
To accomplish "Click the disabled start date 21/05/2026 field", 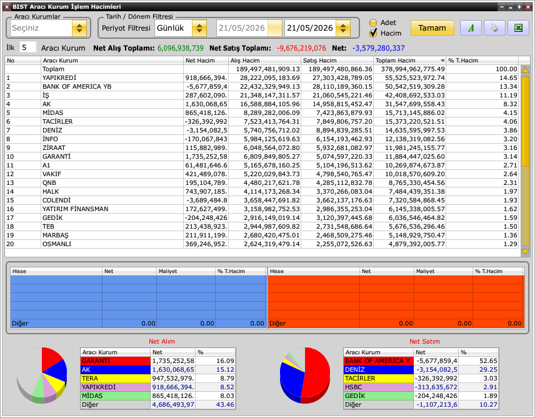I will [x=242, y=28].
